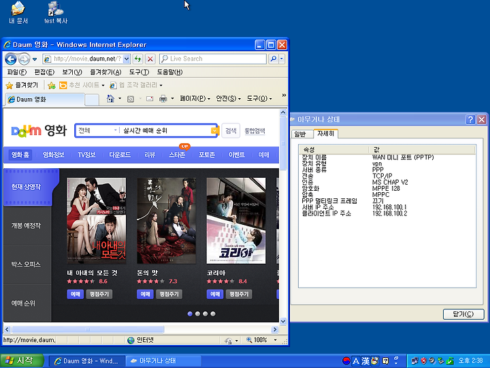
Task: Click the 내 아내의 모든 것 poster
Action: coord(97,221)
